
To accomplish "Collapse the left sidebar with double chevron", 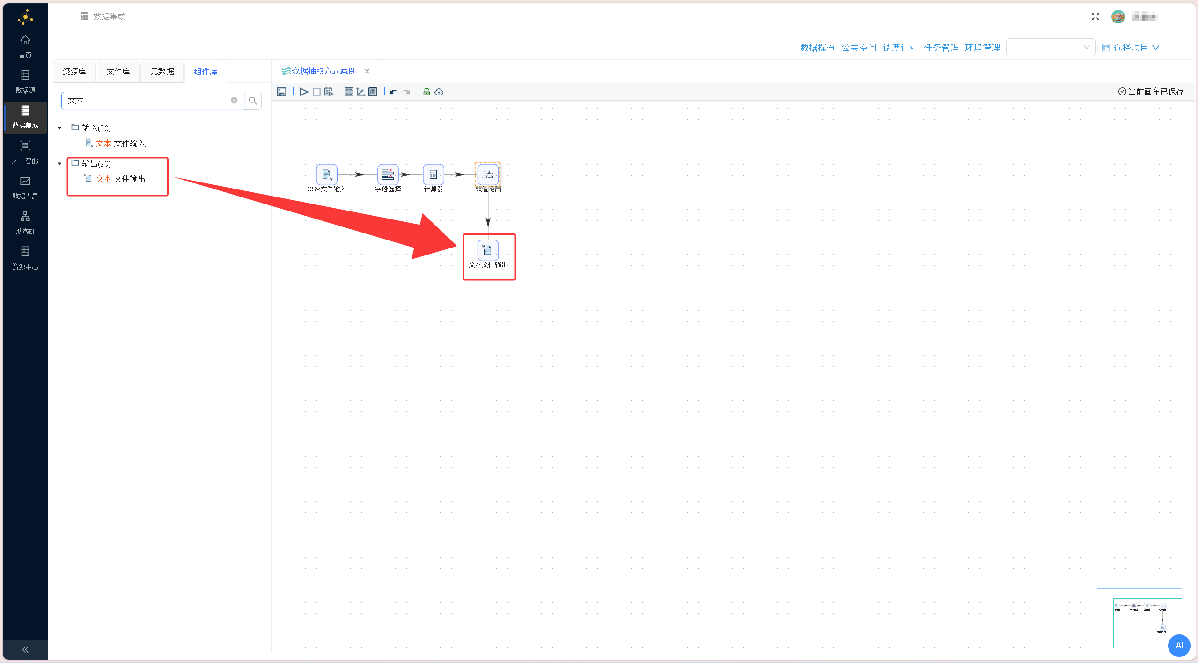I will pyautogui.click(x=25, y=649).
